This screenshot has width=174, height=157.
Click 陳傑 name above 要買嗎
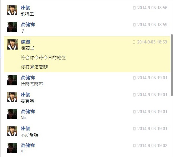click(x=25, y=95)
